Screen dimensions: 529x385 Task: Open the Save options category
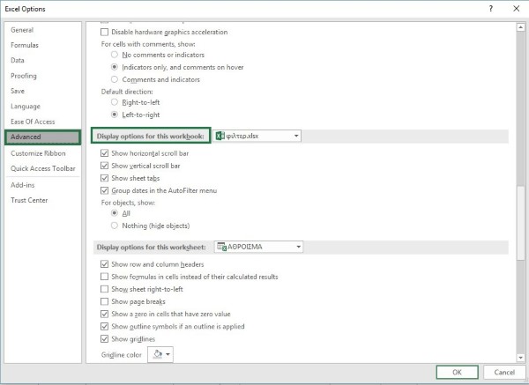coord(18,91)
